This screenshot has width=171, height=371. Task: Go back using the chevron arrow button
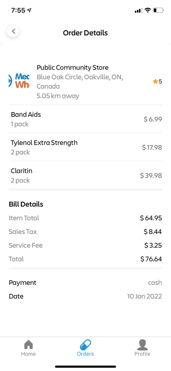(13, 31)
